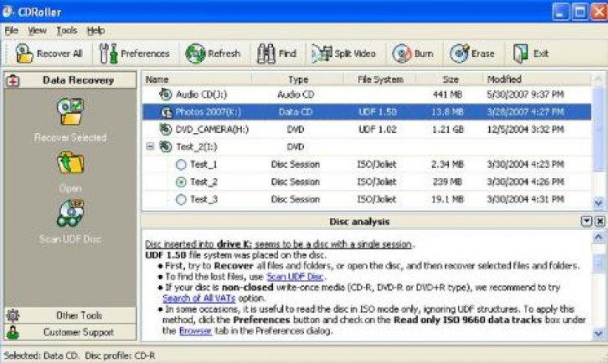This screenshot has width=608, height=363.
Task: Sort by the Modified column header
Action: tap(538, 79)
